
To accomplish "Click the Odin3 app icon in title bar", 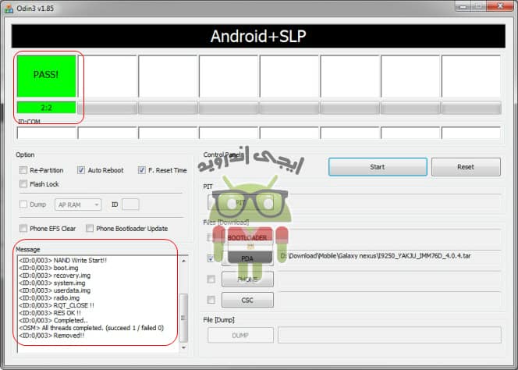I will point(9,9).
